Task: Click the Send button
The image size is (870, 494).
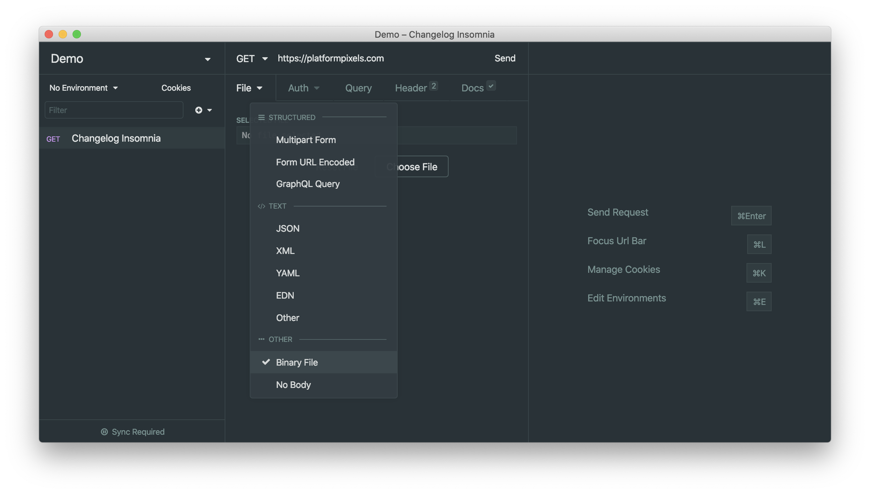Action: tap(505, 58)
